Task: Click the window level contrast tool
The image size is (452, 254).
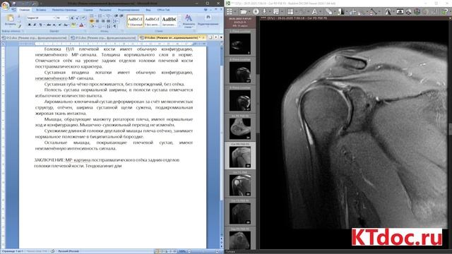Action: [341, 11]
